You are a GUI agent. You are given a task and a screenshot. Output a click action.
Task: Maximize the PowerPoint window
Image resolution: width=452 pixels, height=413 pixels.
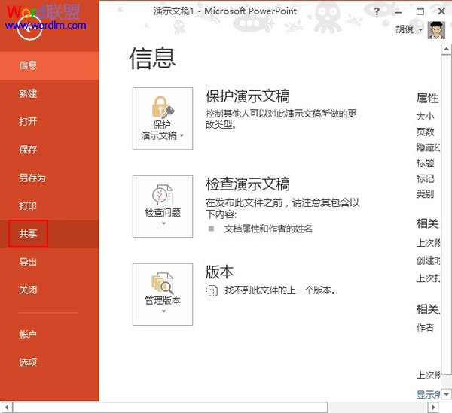420,11
